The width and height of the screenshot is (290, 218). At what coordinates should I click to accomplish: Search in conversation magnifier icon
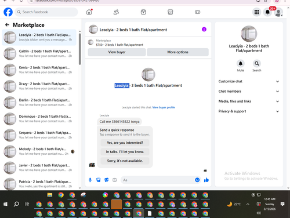[x=257, y=63]
